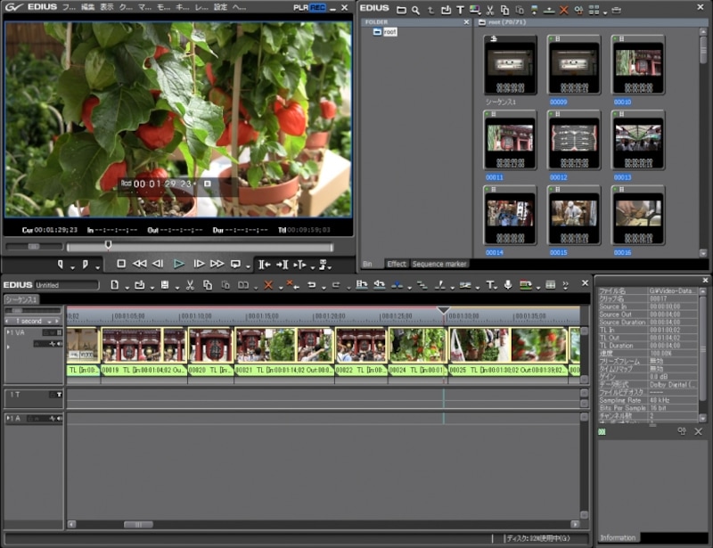The height and width of the screenshot is (548, 713).
Task: Undo using the curved arrow toolbar icon
Action: coord(311,285)
